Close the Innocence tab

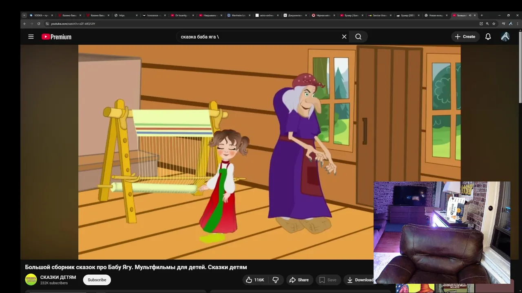pyautogui.click(x=165, y=15)
